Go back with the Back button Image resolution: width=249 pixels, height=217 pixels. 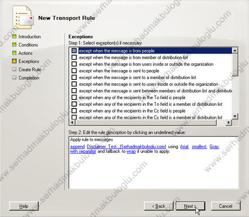(x=159, y=206)
